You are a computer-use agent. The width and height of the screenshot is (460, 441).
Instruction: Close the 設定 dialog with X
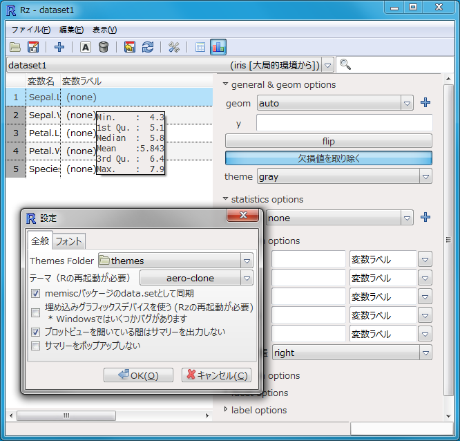[243, 215]
